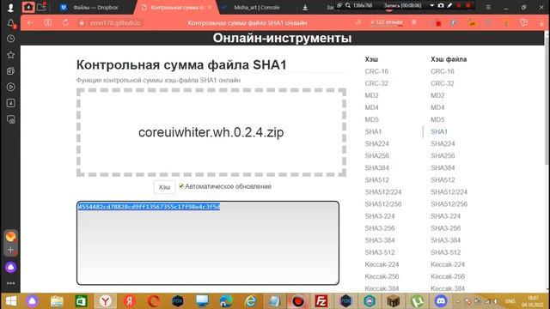This screenshot has width=550, height=309.
Task: Open SHA224 in the Хэш файла column
Action: click(x=443, y=143)
